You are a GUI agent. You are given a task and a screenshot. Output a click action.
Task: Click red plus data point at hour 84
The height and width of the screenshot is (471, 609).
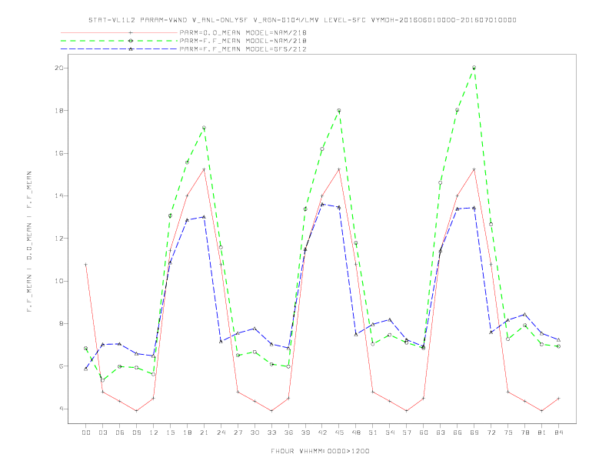558,399
